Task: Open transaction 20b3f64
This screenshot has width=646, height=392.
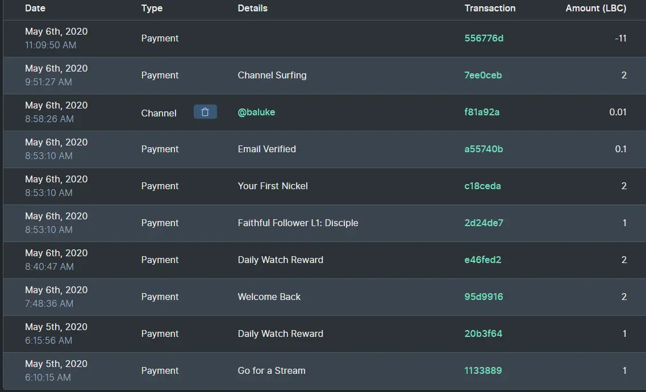Action: [x=484, y=333]
